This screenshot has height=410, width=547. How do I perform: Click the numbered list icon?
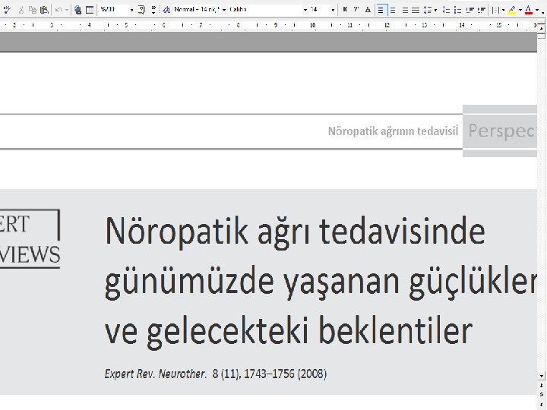(x=446, y=10)
